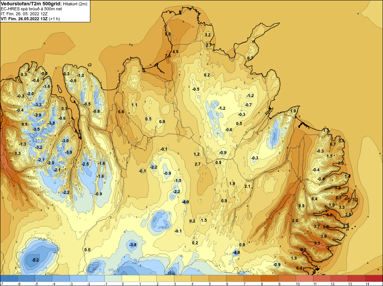This screenshot has width=383, height=286.
Task: Click the "10" tick label on the colour scale
Action: [298, 284]
